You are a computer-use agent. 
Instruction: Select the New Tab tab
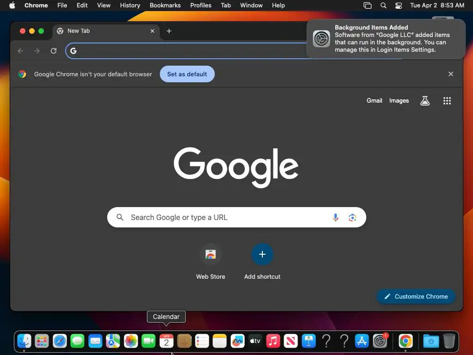tap(106, 31)
